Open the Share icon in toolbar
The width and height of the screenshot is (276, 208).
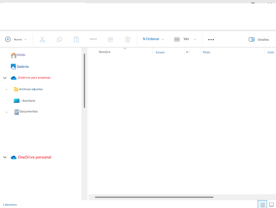pos(111,39)
